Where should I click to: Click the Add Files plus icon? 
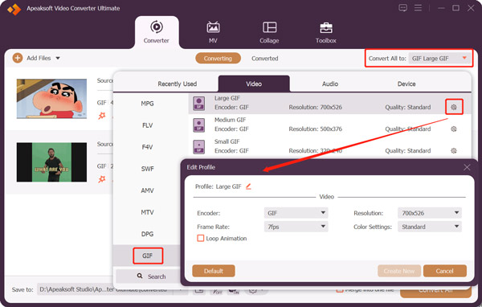(18, 58)
